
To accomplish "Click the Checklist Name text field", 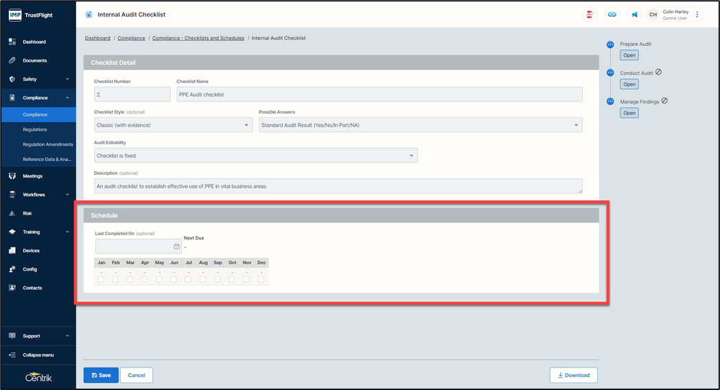I will pos(379,95).
